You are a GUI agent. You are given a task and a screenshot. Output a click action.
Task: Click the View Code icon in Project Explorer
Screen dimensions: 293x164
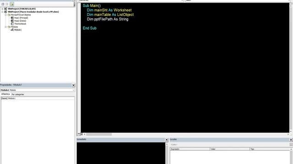[x=3, y=4]
